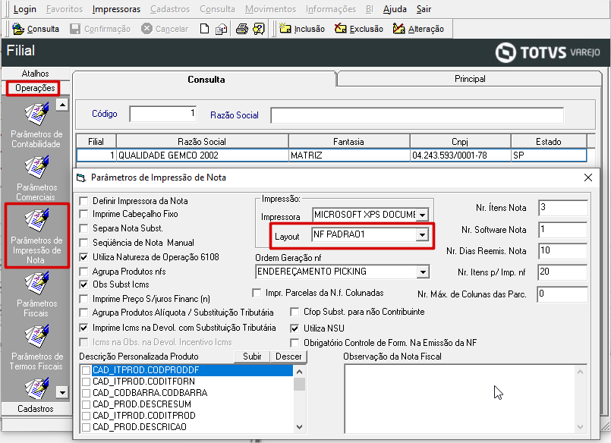Open Consulta toolbar icon
The width and height of the screenshot is (611, 443).
[36, 29]
